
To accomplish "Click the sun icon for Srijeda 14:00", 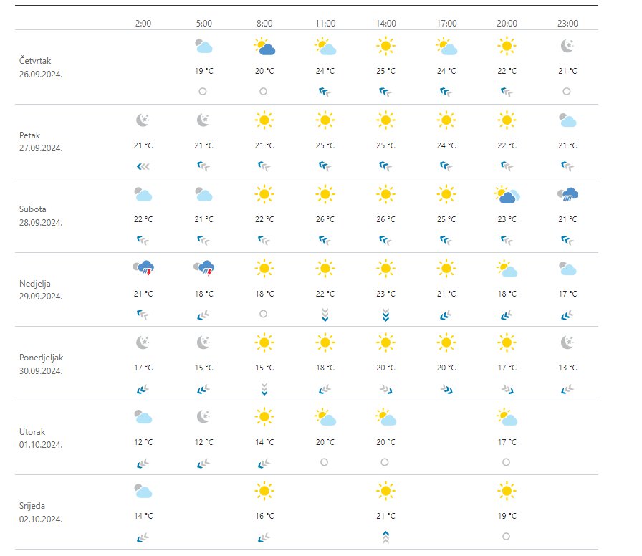I will point(385,491).
